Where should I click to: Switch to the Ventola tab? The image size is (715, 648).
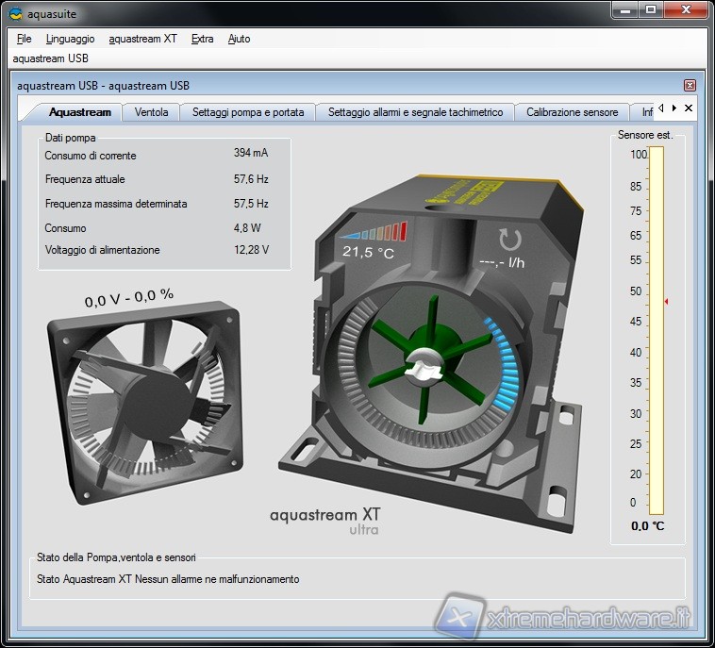151,112
